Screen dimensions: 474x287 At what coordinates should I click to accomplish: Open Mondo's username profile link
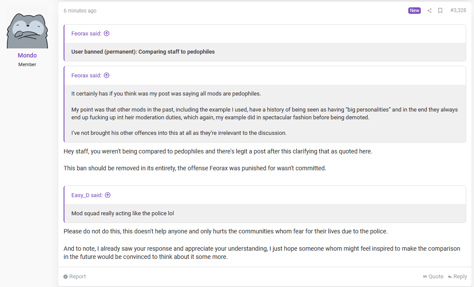[x=27, y=55]
